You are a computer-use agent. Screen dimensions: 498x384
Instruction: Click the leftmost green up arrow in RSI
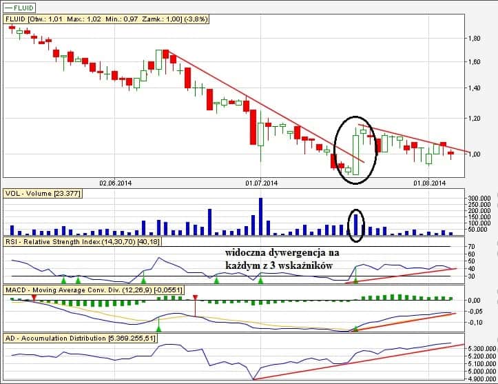click(x=63, y=279)
